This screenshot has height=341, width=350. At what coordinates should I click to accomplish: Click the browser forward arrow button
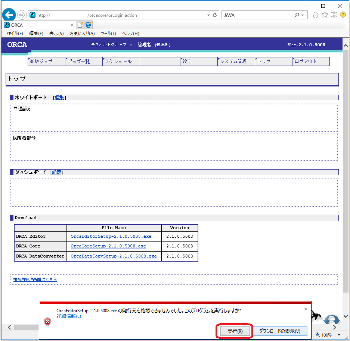tap(22, 15)
